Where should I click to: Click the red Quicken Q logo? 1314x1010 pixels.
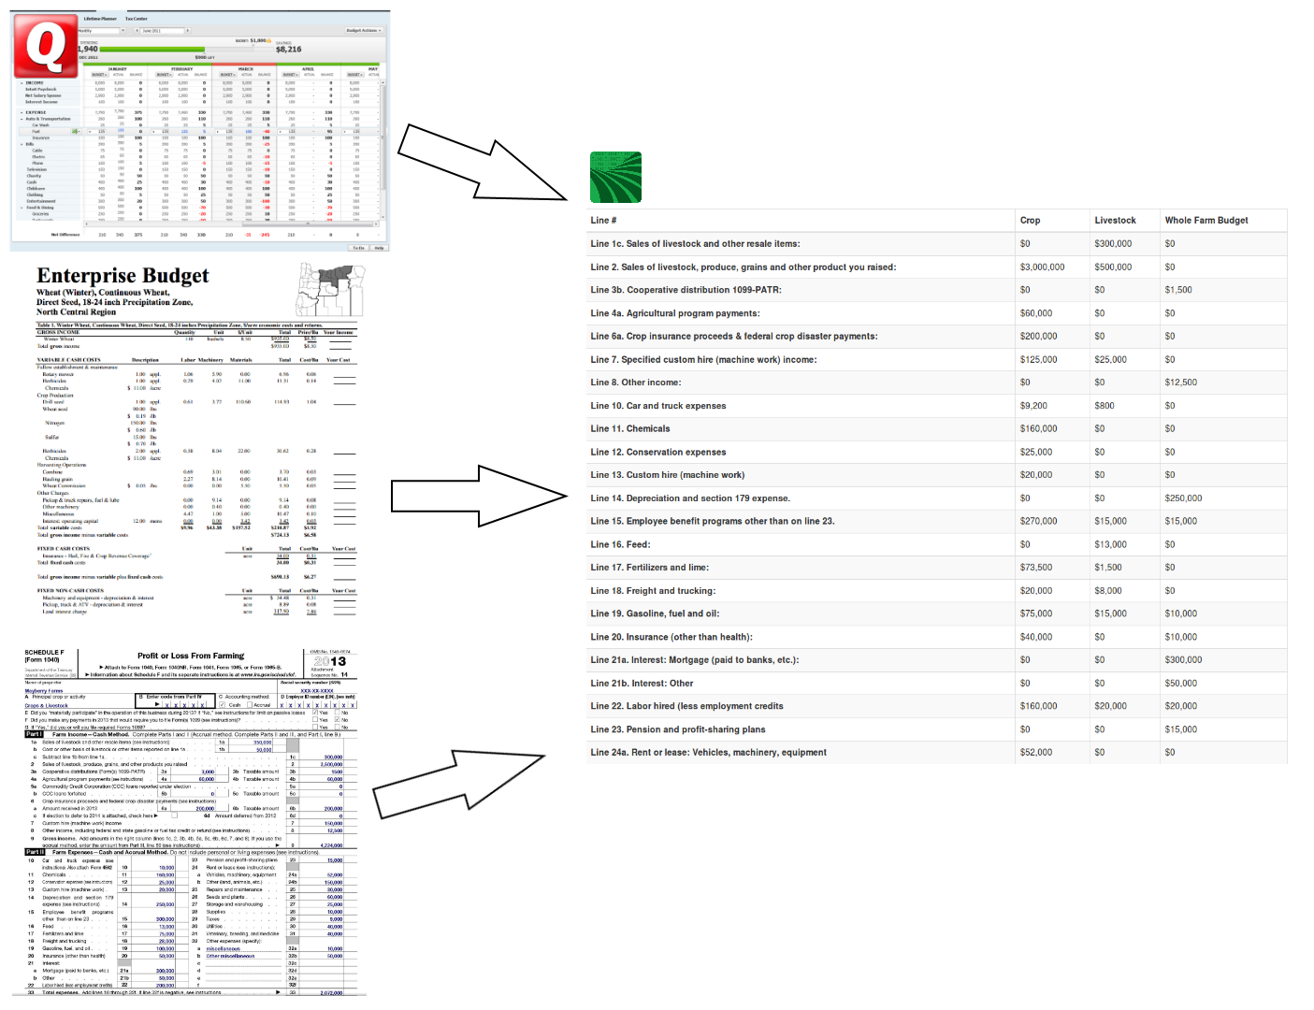pyautogui.click(x=45, y=46)
